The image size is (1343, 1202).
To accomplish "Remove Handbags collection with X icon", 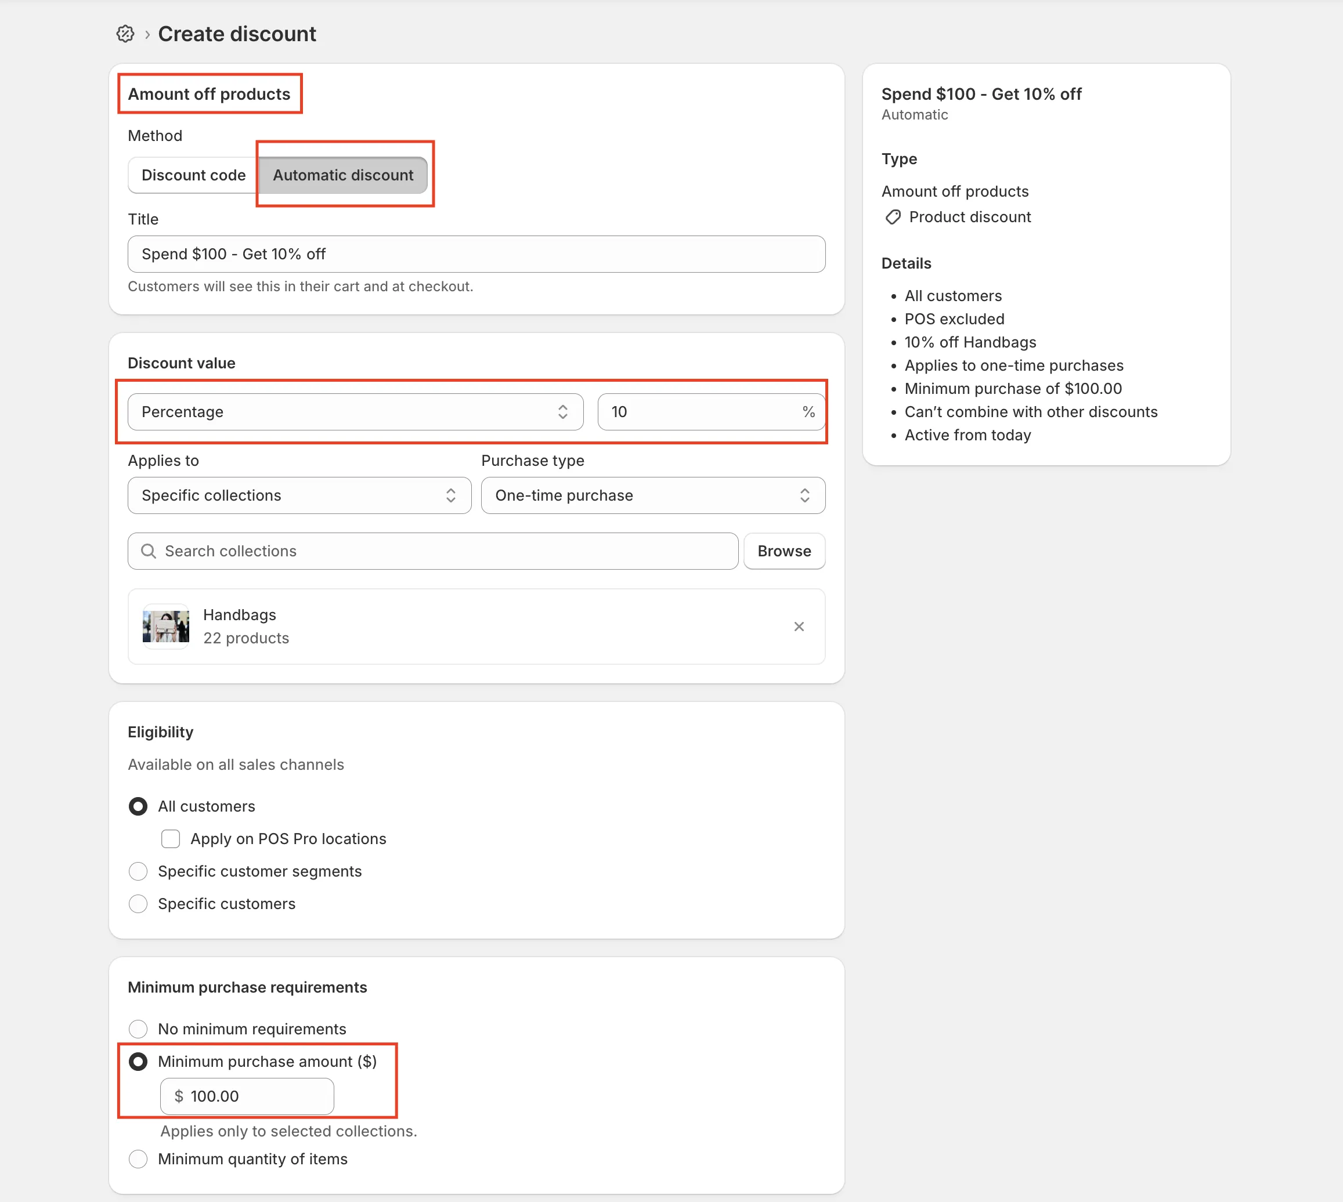I will pyautogui.click(x=799, y=626).
